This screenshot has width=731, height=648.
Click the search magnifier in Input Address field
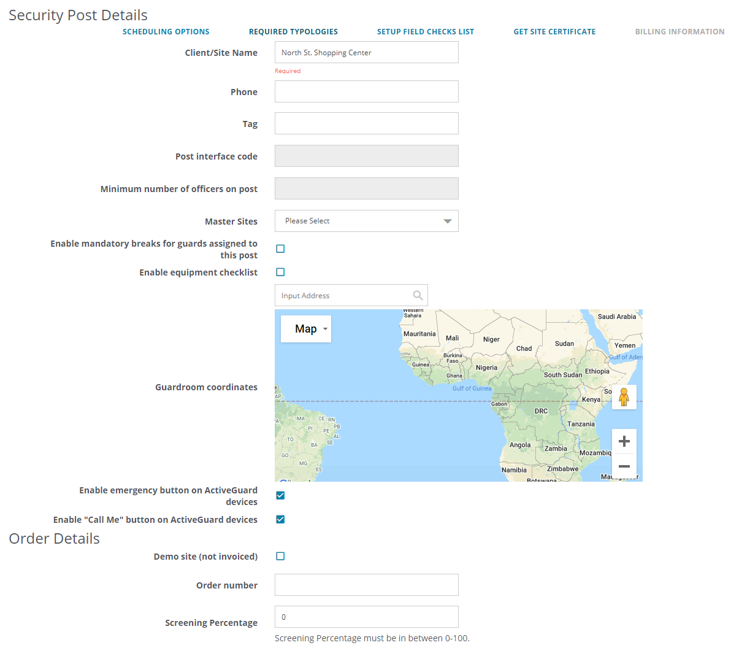[418, 295]
